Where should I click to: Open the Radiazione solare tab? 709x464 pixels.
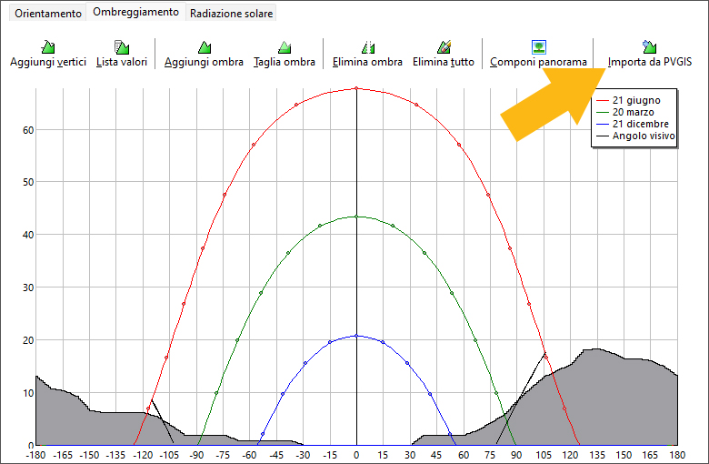[x=231, y=13]
